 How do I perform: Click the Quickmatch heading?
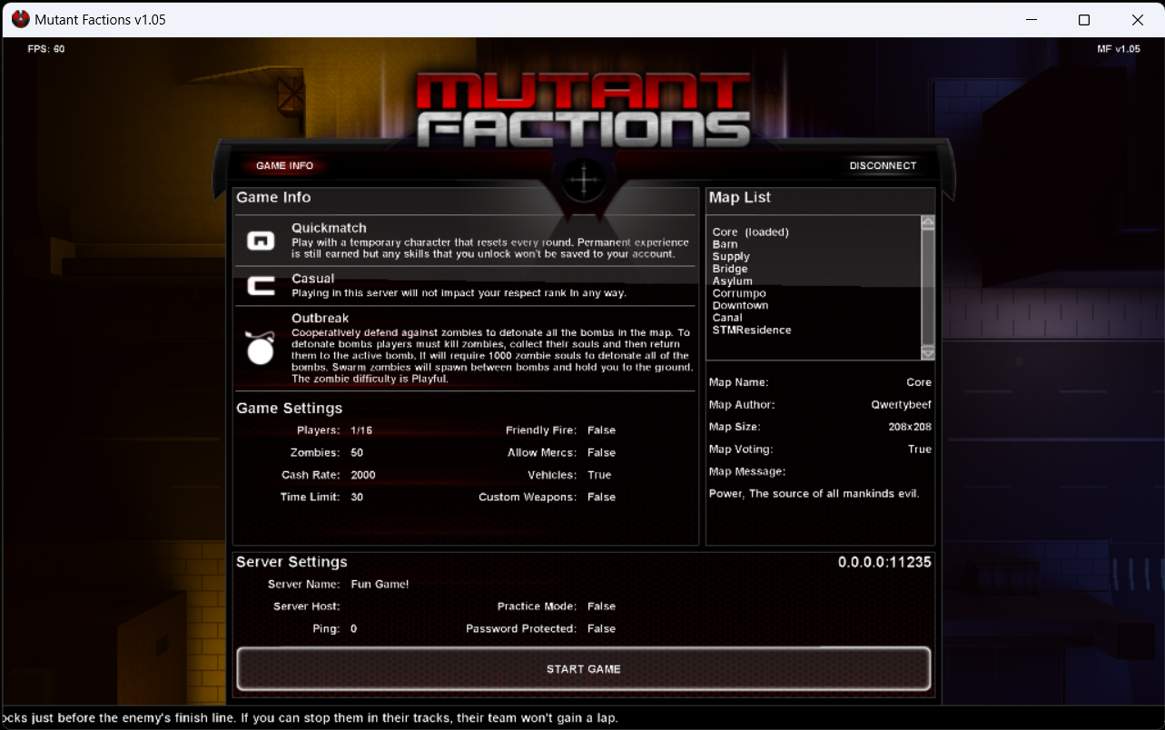click(329, 228)
